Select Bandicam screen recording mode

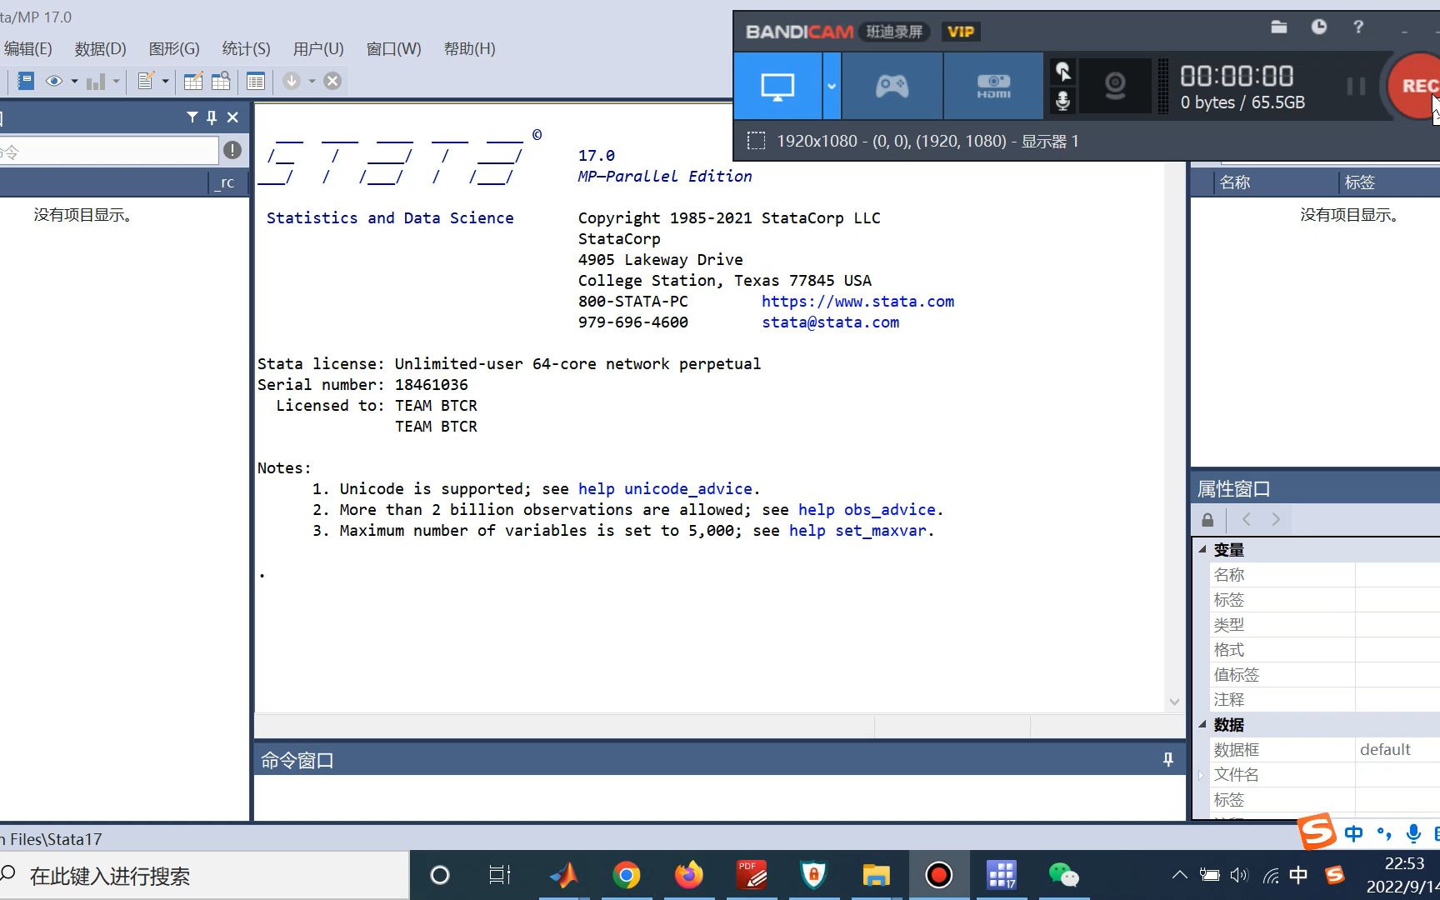click(x=778, y=86)
